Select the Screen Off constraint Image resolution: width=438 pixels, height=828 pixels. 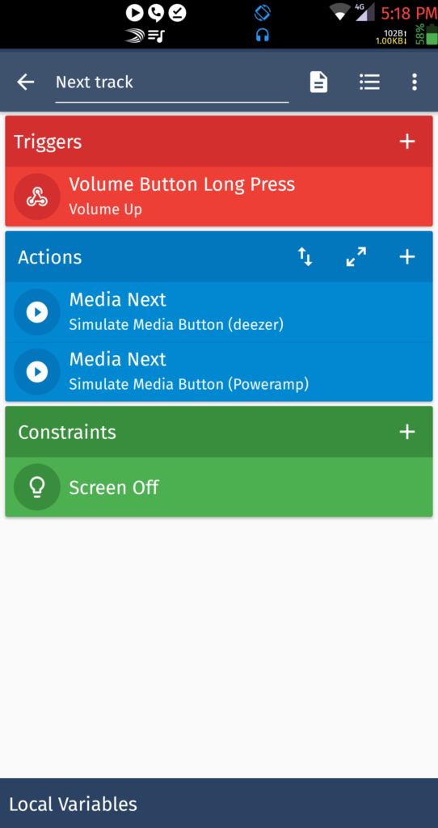[x=219, y=487]
